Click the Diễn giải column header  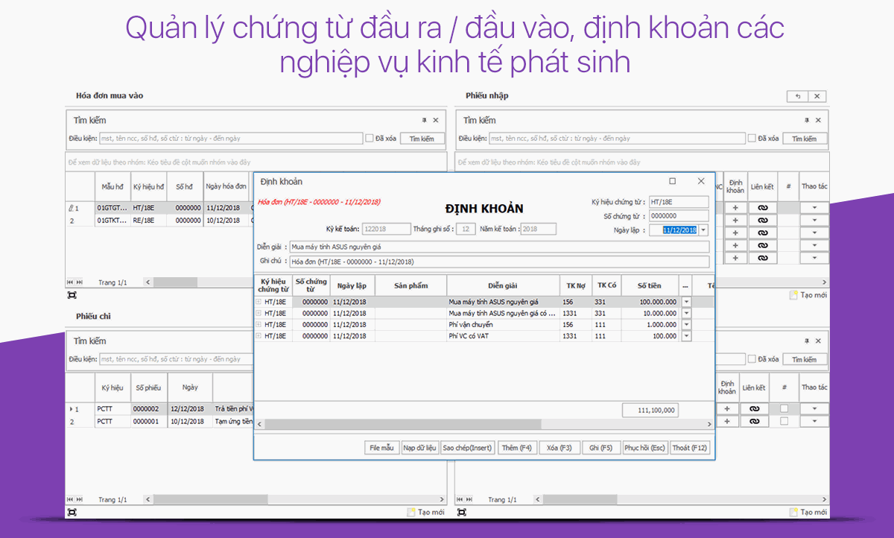coord(503,285)
